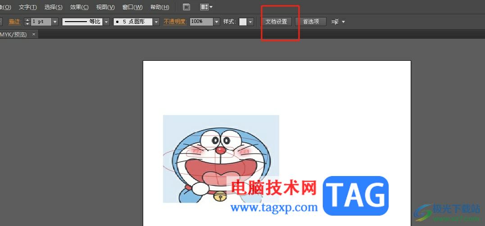The height and width of the screenshot is (226, 485).
Task: Expand the arrow beside the alignment icon
Action: pyautogui.click(x=343, y=22)
